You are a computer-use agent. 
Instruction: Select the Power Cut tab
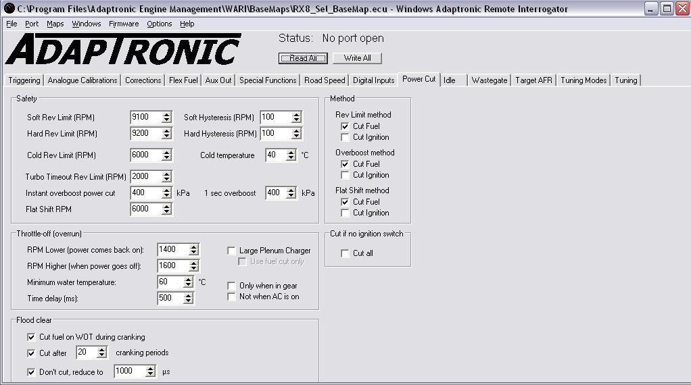[x=419, y=79]
